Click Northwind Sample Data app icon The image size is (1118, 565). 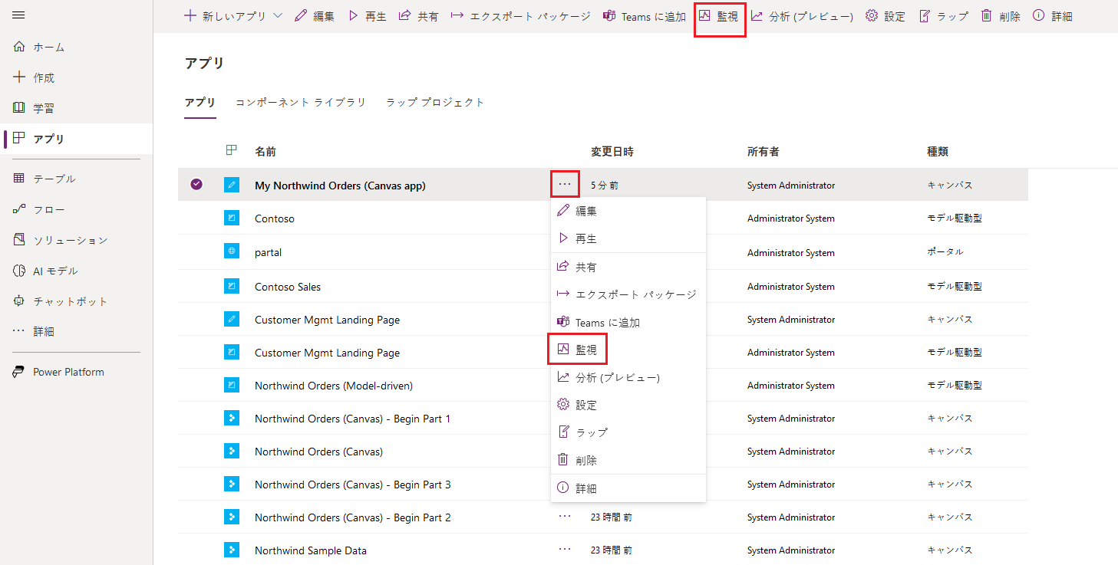(x=232, y=550)
